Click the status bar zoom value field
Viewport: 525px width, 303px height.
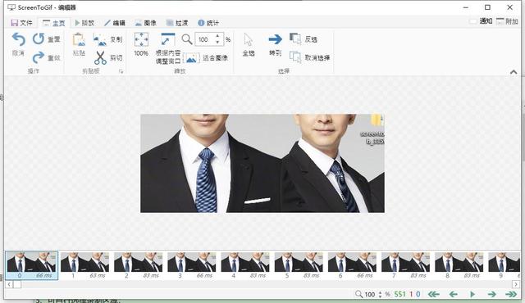370,294
